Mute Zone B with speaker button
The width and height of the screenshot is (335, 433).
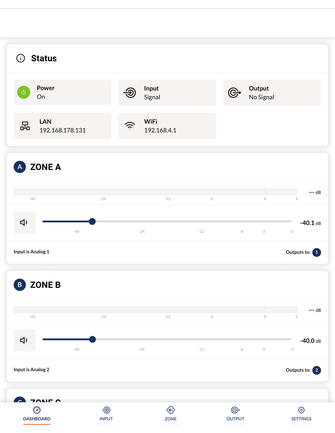pyautogui.click(x=24, y=340)
